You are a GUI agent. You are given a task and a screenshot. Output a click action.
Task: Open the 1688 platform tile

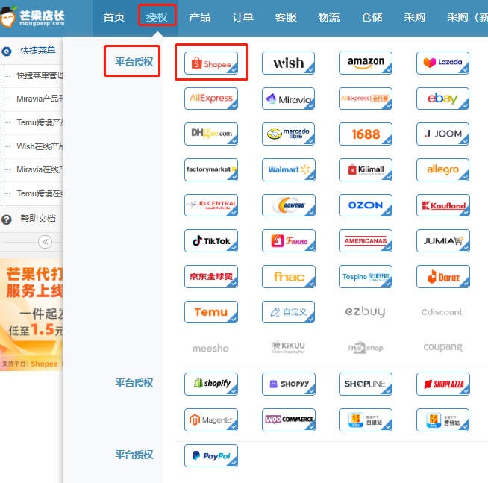pos(366,134)
